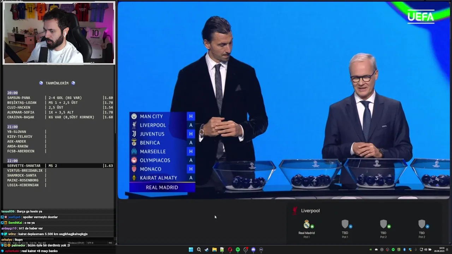
Task: Select the CRAIOVA-BAŞAK prediction row
Action: [x=60, y=117]
